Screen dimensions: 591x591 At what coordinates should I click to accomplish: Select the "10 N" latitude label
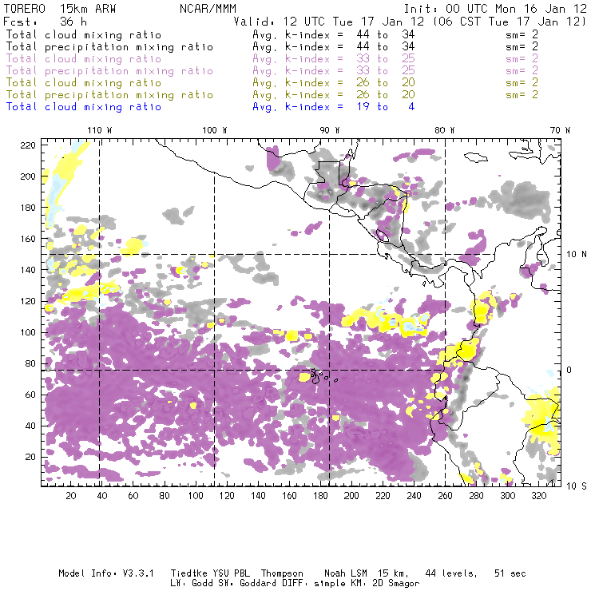[x=577, y=255]
